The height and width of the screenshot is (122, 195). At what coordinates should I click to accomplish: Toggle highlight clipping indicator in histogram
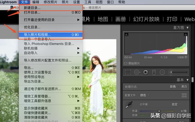coord(186,34)
